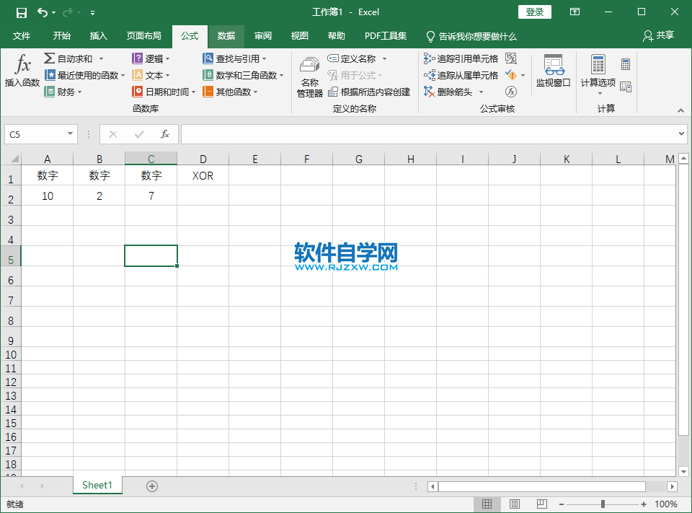Image resolution: width=692 pixels, height=513 pixels.
Task: Switch to Page Break Preview in status bar
Action: 542,504
